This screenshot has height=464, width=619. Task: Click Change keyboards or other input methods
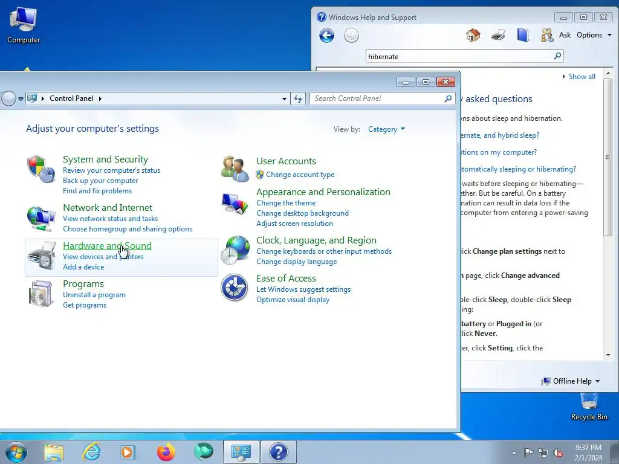pos(324,251)
